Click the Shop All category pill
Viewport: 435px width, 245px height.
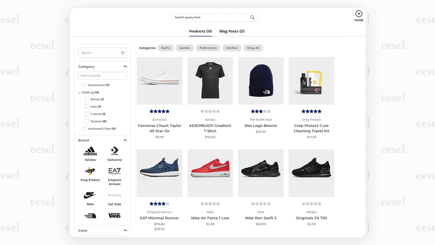point(253,48)
